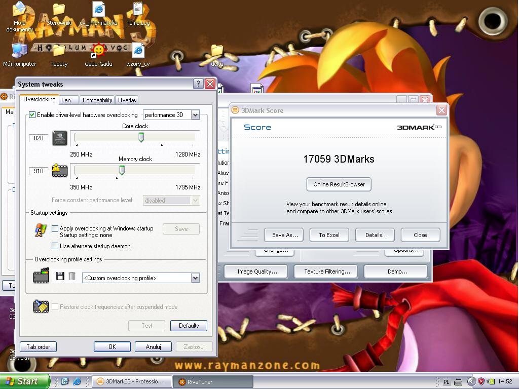The image size is (519, 389).
Task: Click the Windows startup settings icon
Action: point(41,230)
